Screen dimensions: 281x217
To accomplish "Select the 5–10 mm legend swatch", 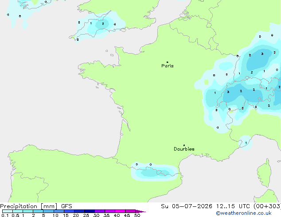I will pos(48,211).
